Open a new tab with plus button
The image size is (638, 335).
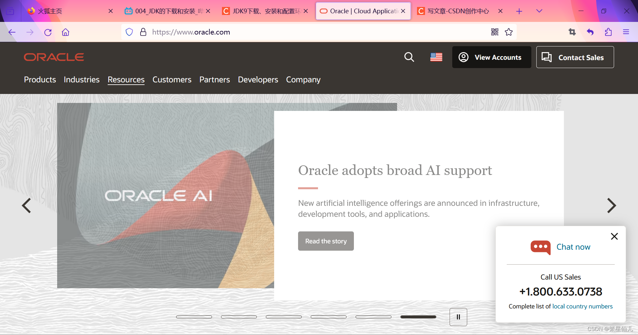point(519,11)
